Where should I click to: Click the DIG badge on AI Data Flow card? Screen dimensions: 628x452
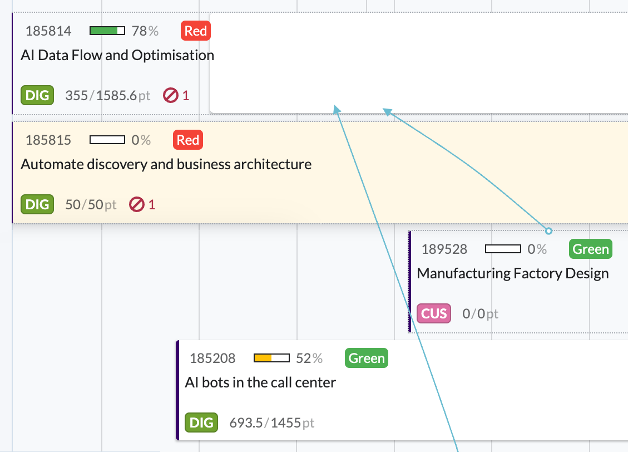[37, 95]
